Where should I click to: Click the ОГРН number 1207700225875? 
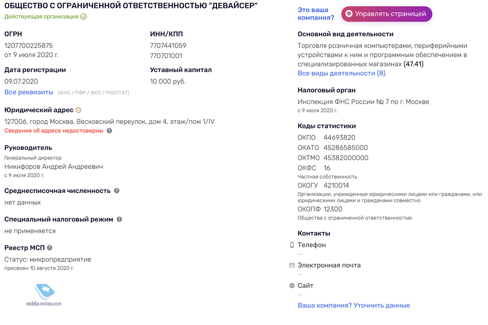[29, 46]
